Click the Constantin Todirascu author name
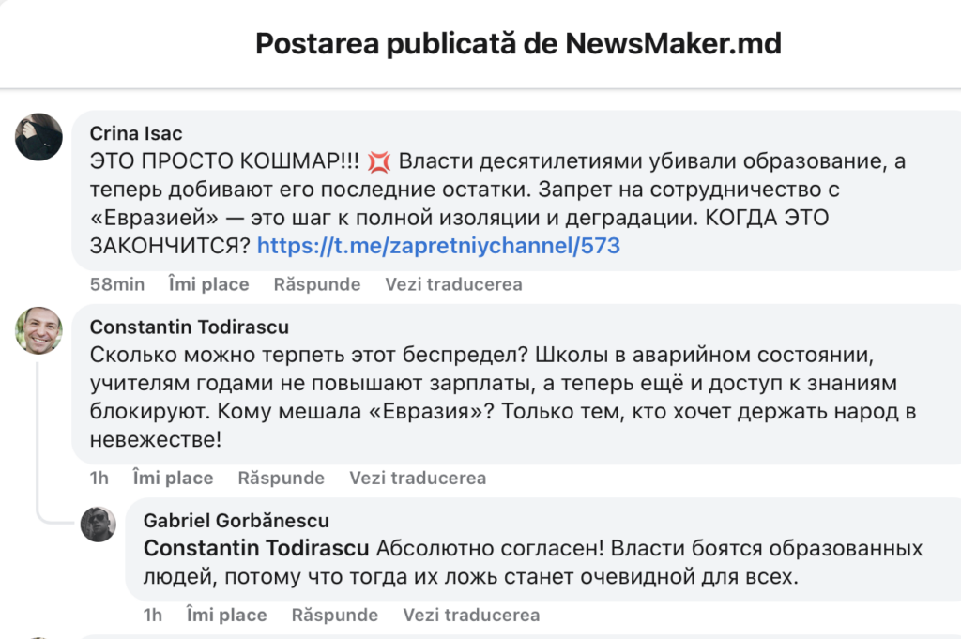The width and height of the screenshot is (961, 639). (x=190, y=327)
